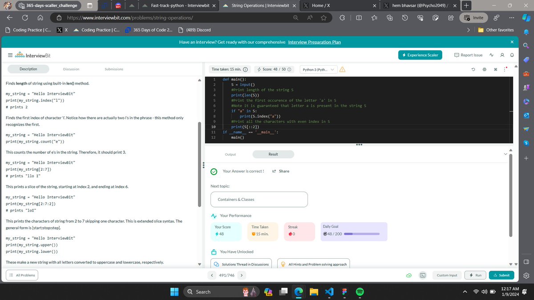Screen dimensions: 534x300
Task: Click the keyboard shortcuts command icon
Action: [x=495, y=69]
